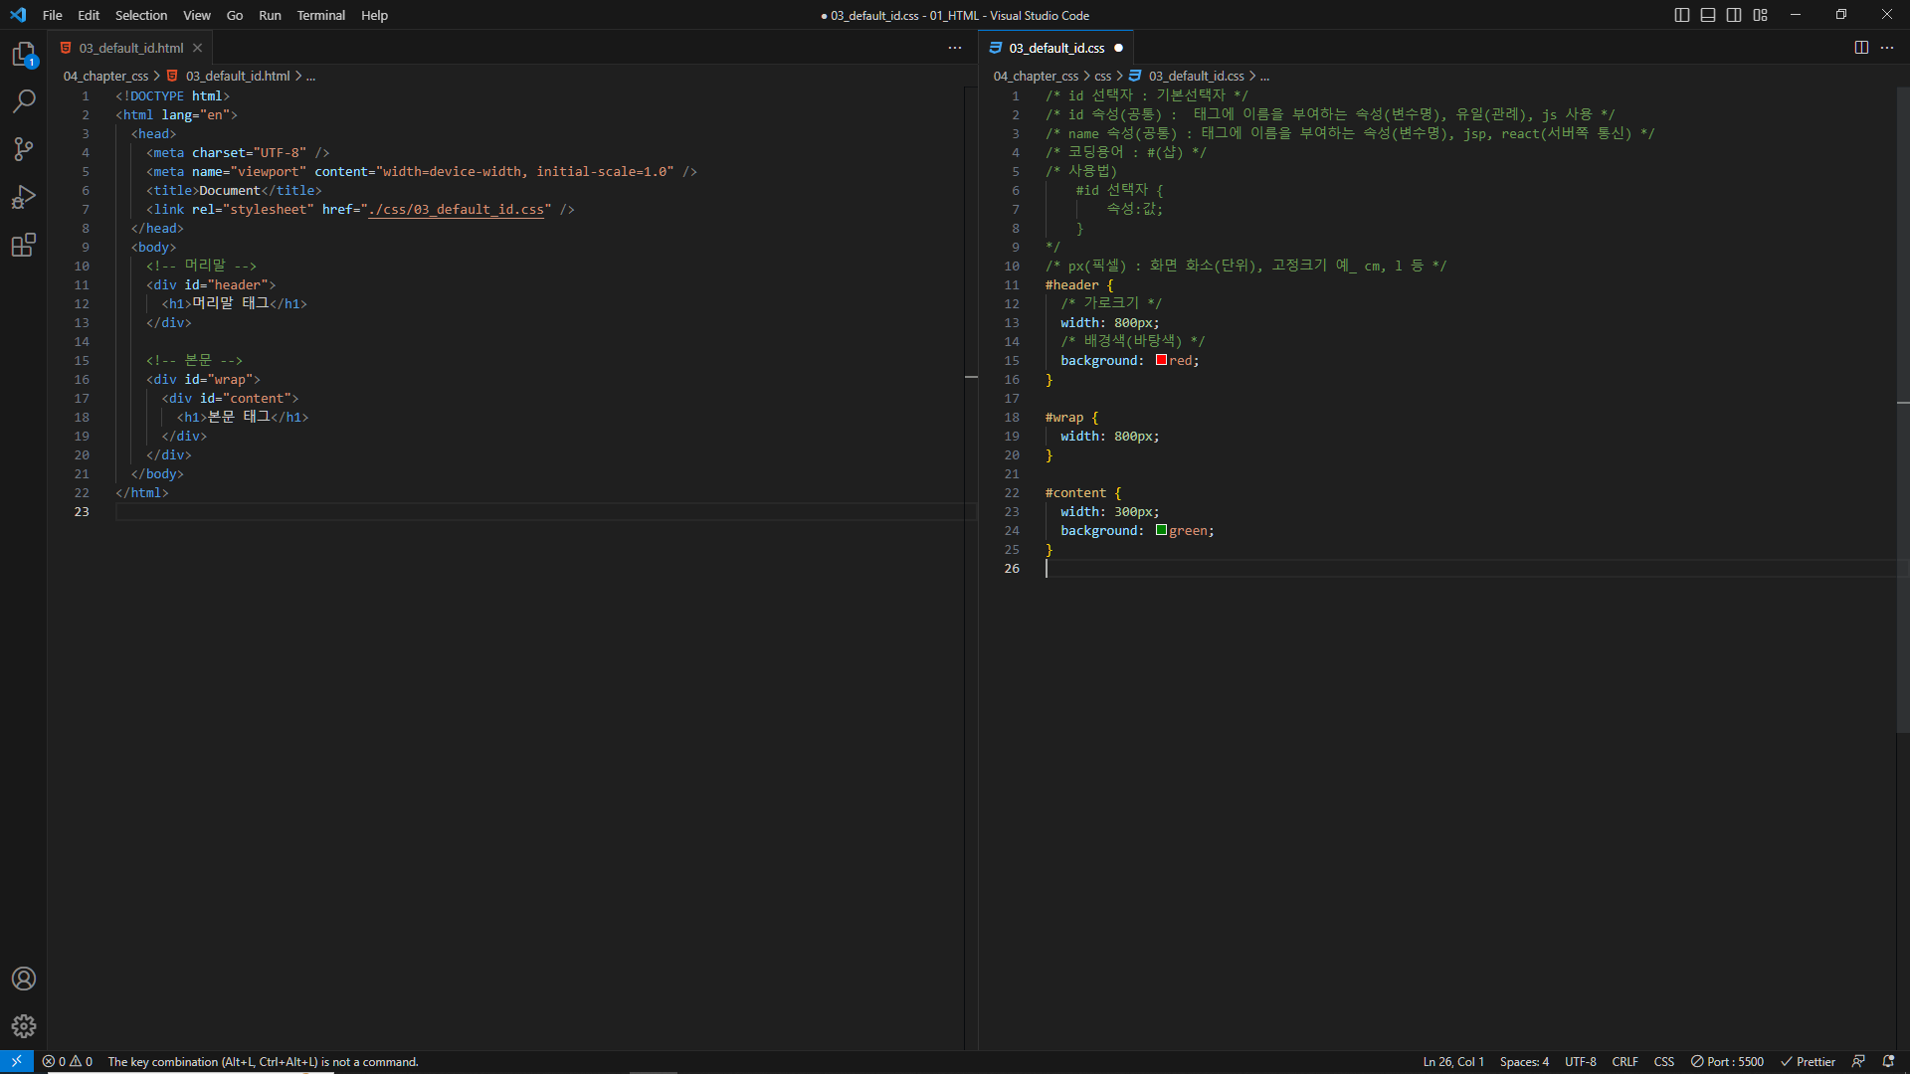
Task: Switch to the 03_default_id.html tab
Action: point(130,48)
